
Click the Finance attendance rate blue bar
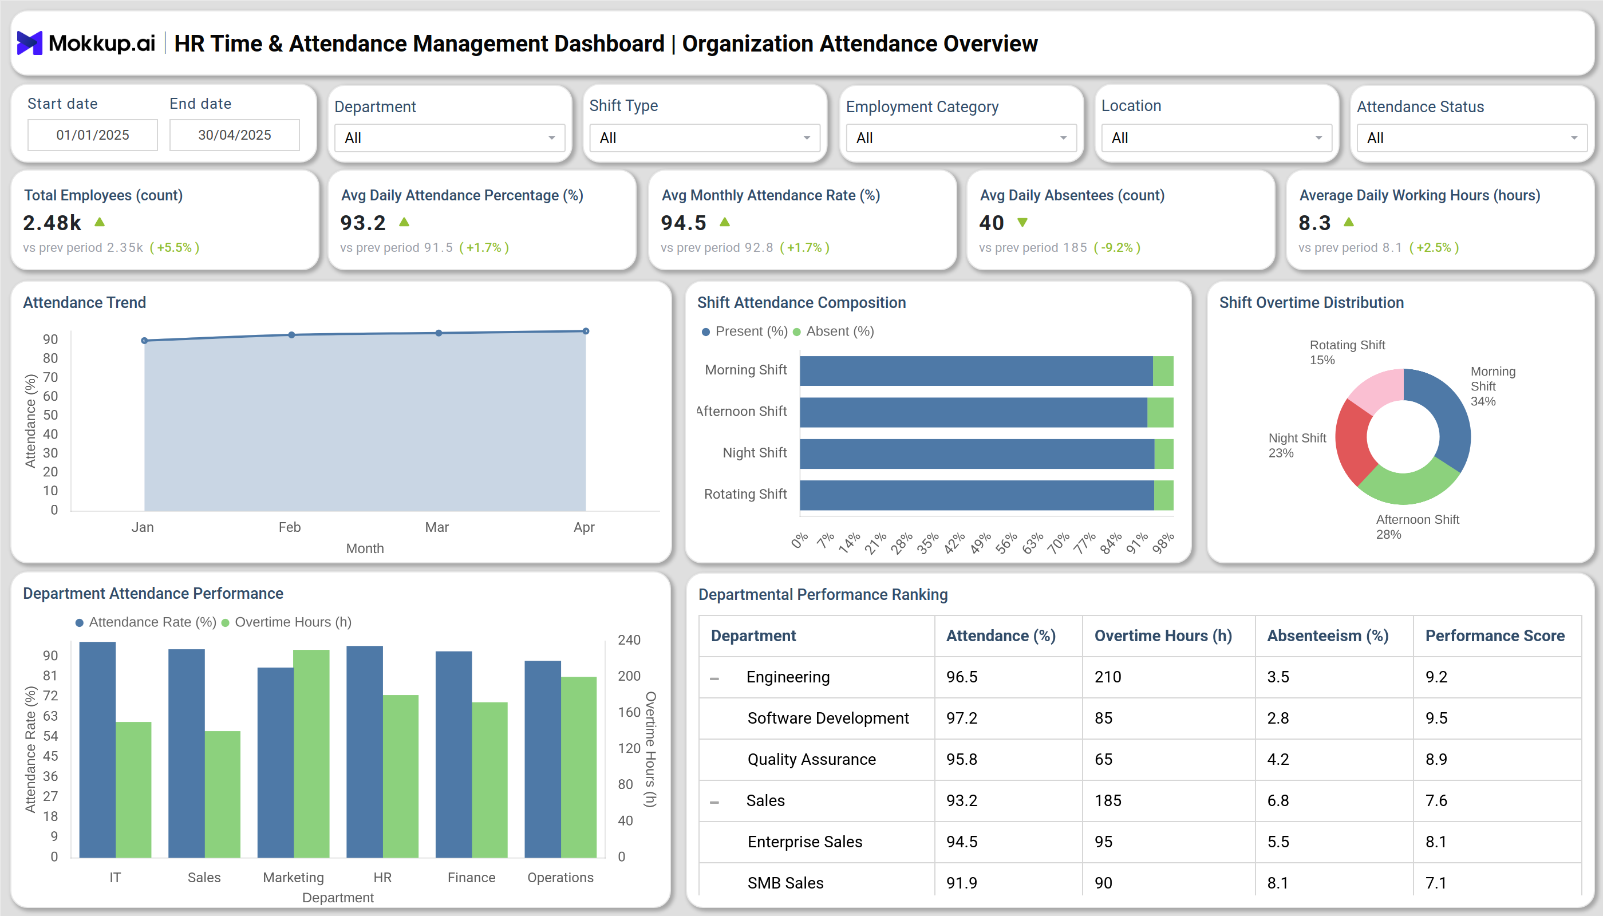coord(453,755)
